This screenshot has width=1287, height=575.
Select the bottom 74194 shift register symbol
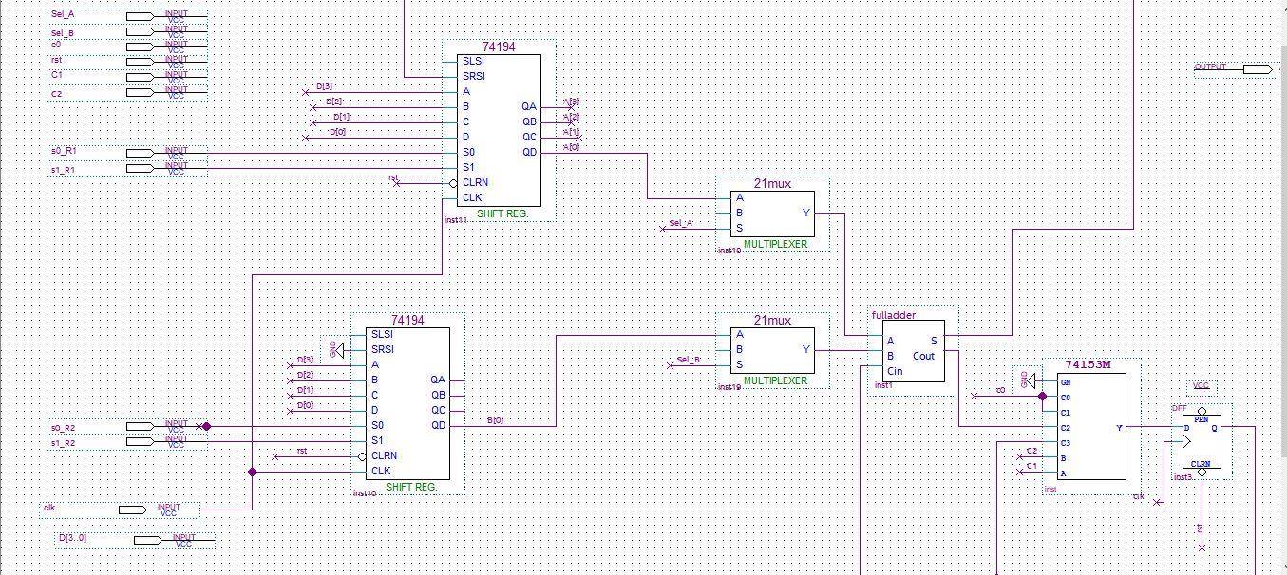pos(408,403)
